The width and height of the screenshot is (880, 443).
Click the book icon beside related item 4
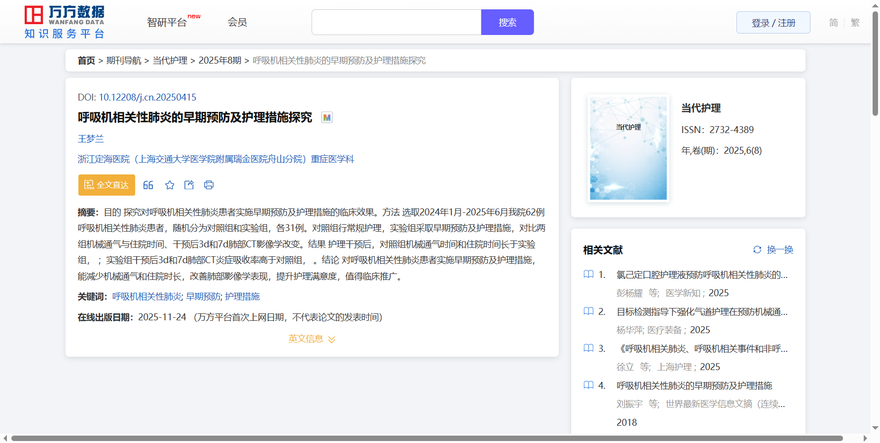point(588,385)
